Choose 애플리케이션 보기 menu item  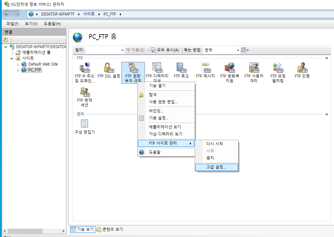coord(166,127)
